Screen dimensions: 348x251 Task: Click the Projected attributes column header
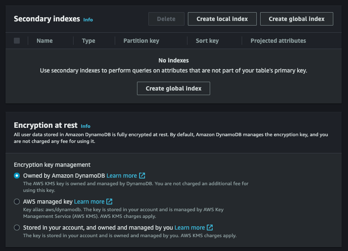click(x=278, y=41)
